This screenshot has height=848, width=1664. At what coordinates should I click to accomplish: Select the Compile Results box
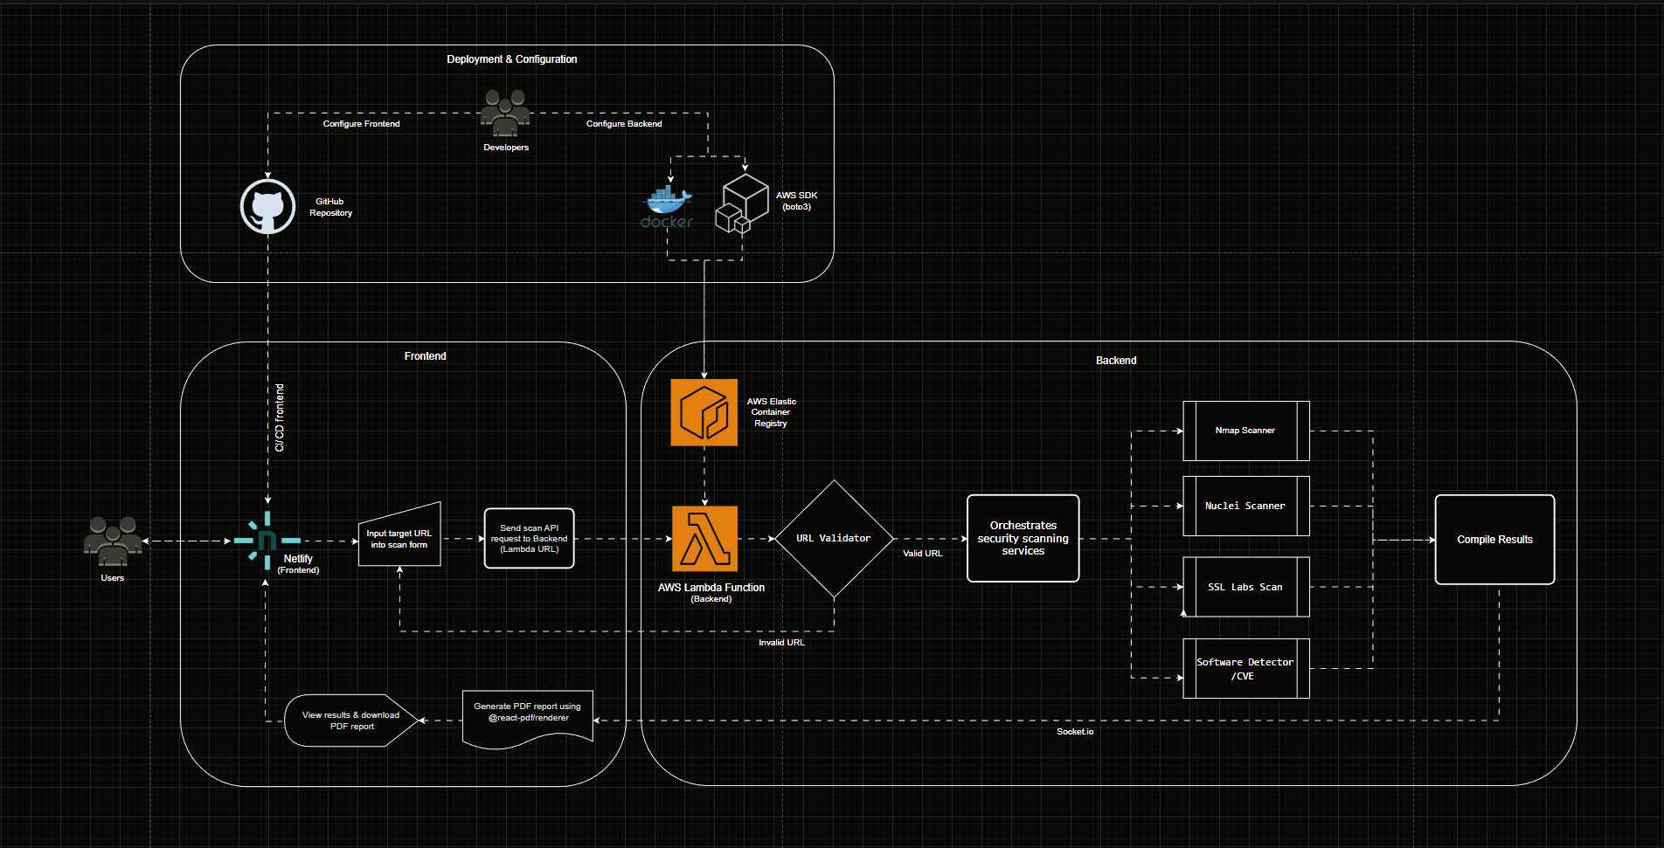(1494, 540)
